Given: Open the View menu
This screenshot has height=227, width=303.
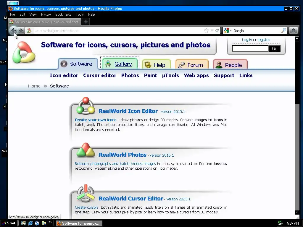Looking at the screenshot, I should [33, 14].
